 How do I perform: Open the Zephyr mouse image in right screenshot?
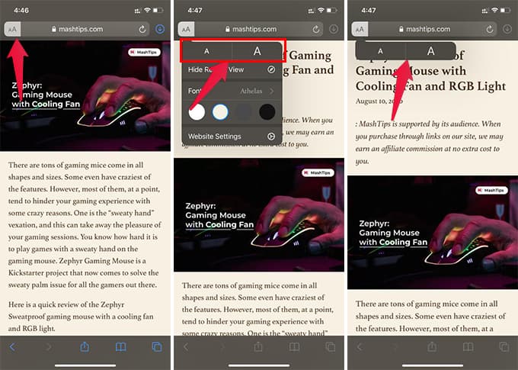click(433, 233)
